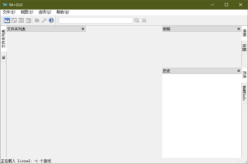Viewport: 248px width, 164px height.
Task: Minimize the M+GUI window
Action: 212,5
